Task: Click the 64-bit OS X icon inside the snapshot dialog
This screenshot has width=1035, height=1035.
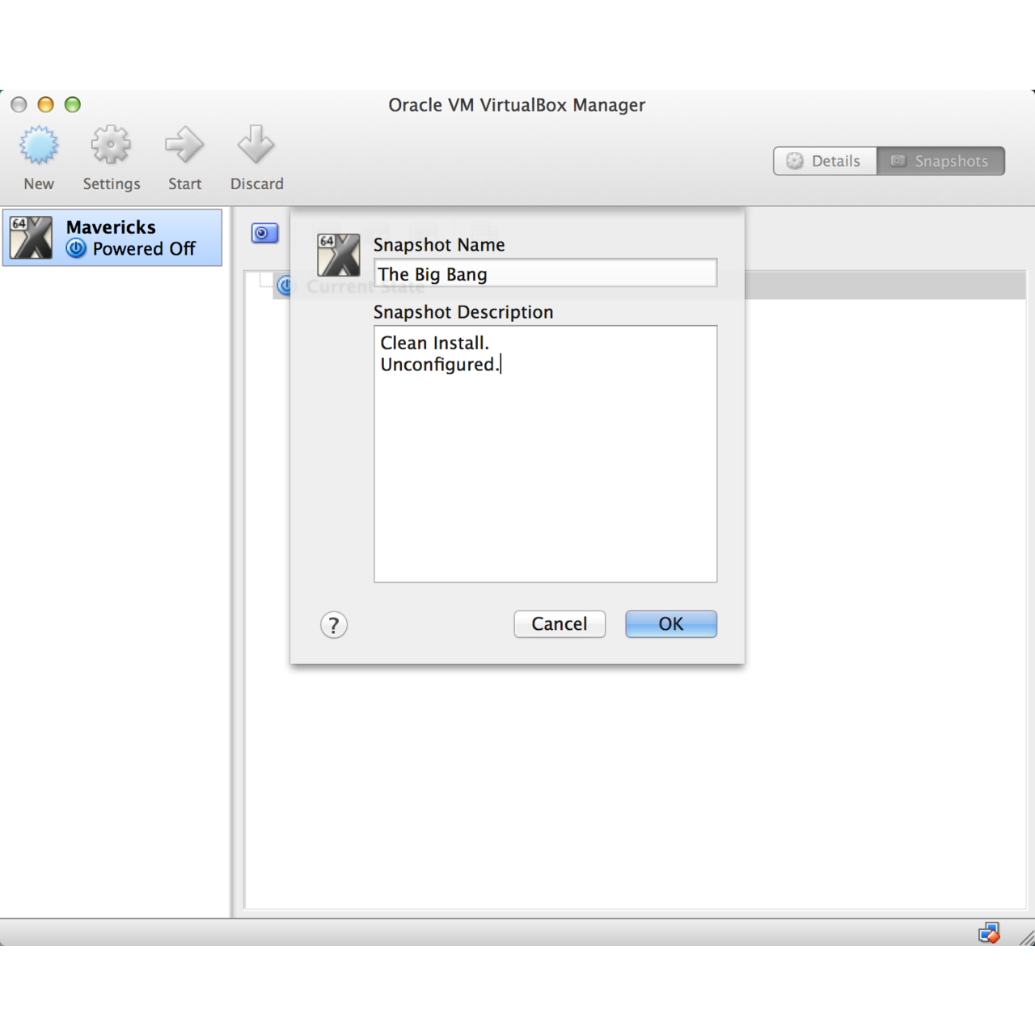Action: tap(339, 255)
